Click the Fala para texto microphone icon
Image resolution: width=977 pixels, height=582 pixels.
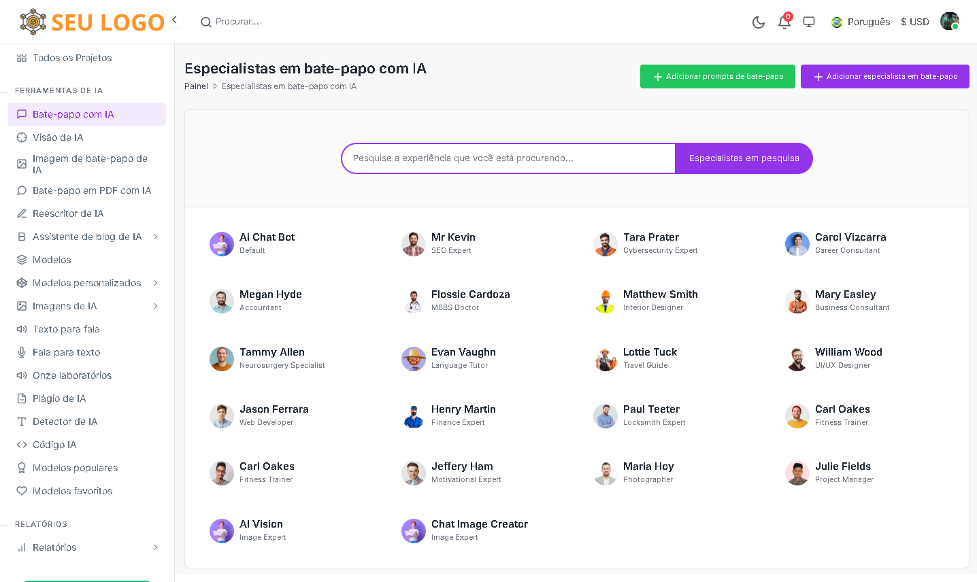[x=22, y=352]
